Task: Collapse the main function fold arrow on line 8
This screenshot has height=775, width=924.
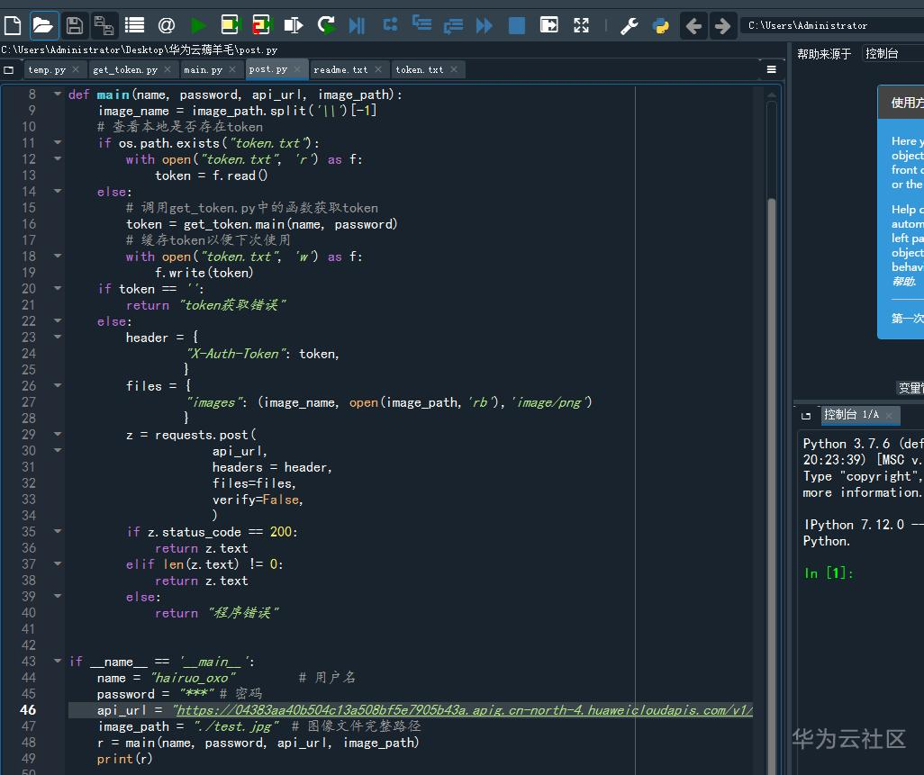Action: (58, 95)
